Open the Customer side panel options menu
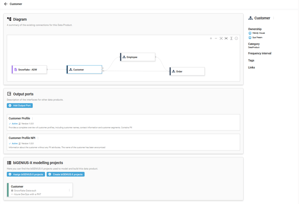 coord(274,18)
